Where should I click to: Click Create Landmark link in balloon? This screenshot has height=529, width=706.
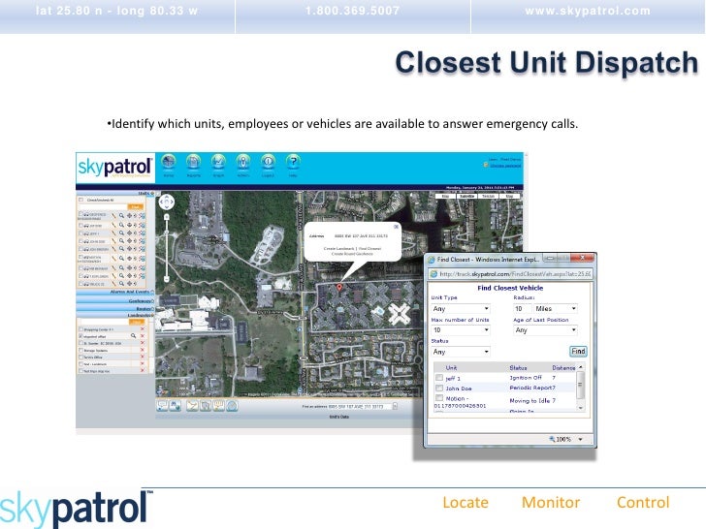pyautogui.click(x=338, y=248)
